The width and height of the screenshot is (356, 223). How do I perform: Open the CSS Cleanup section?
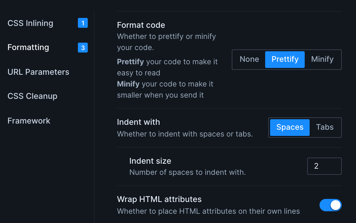tap(32, 96)
